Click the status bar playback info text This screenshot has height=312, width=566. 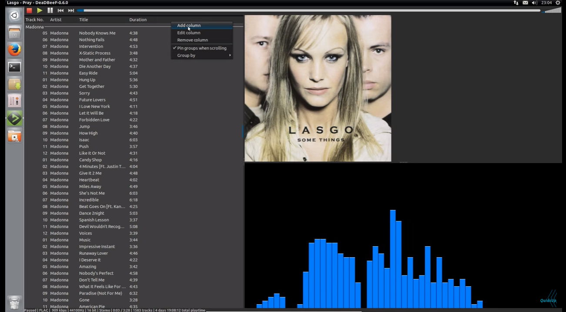pyautogui.click(x=115, y=310)
